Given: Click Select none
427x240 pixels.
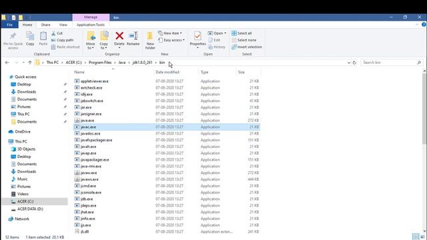Looking at the screenshot, I should 244,40.
